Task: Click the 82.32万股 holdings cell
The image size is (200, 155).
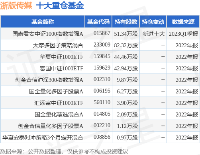Action: [126, 45]
